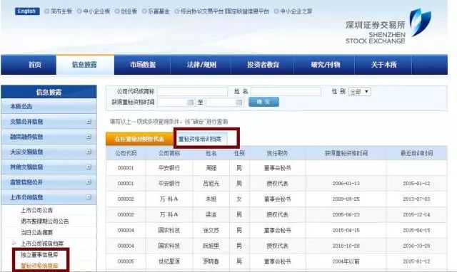Open 深市主板 top link

tap(61, 11)
